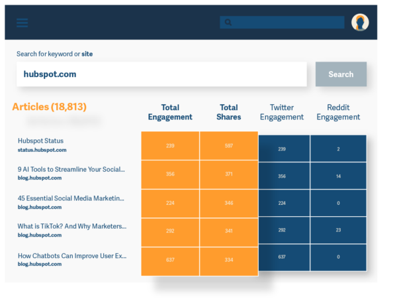Image resolution: width=397 pixels, height=307 pixels.
Task: Open the Hubspot Status article
Action: (40, 141)
